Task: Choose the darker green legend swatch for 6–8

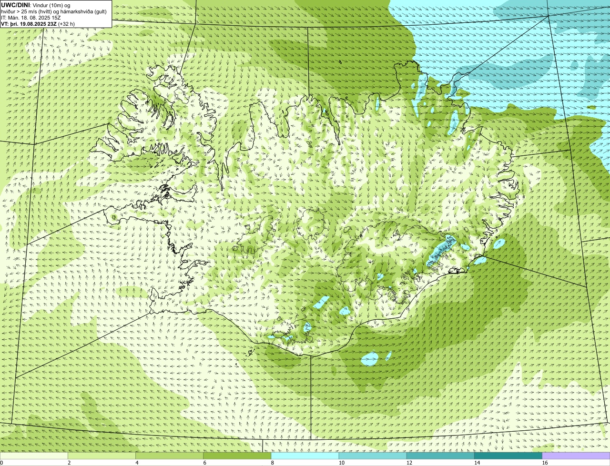Action: point(237,456)
